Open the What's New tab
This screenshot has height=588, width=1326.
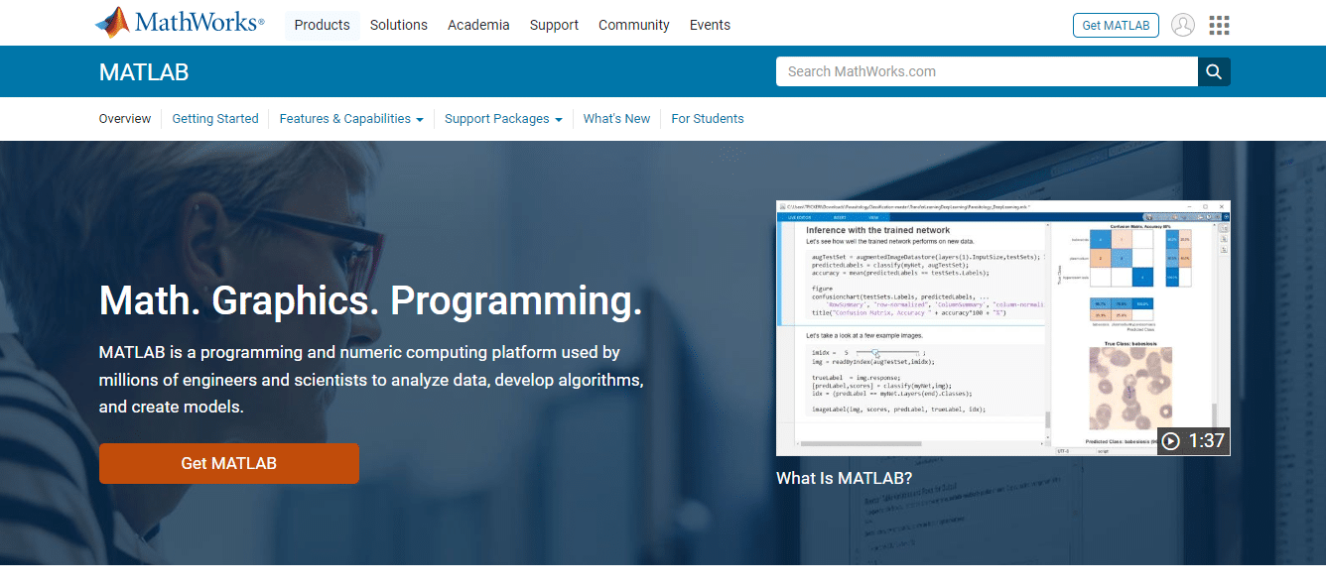(x=616, y=119)
